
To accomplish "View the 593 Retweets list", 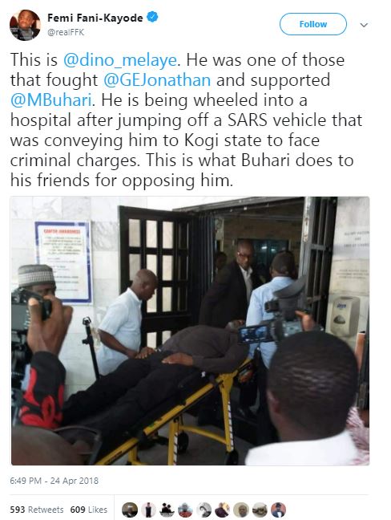I will (36, 510).
